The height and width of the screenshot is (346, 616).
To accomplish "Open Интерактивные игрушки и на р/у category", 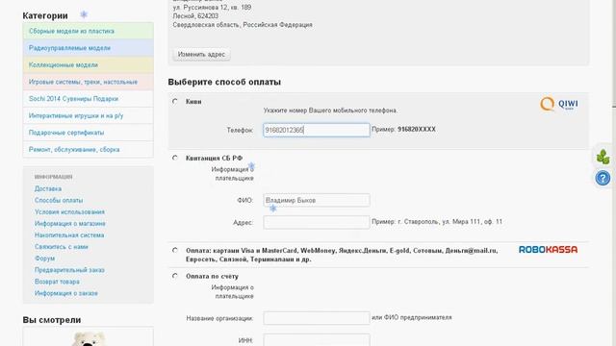I will [88, 115].
